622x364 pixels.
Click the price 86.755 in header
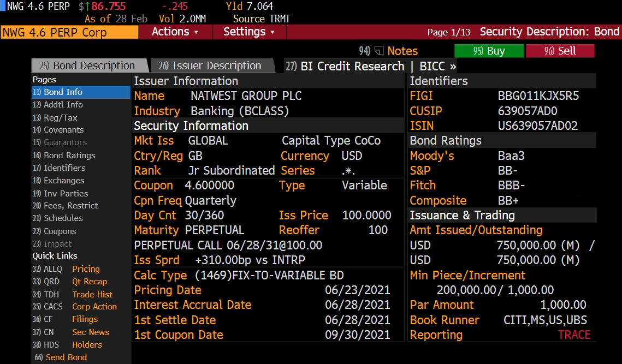pyautogui.click(x=108, y=7)
